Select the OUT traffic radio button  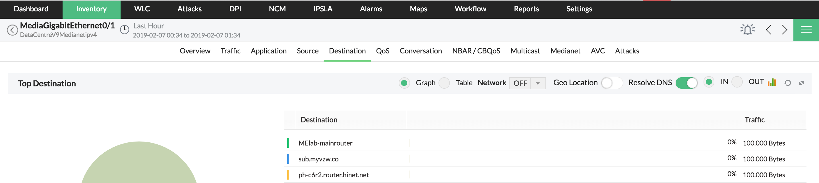[737, 82]
